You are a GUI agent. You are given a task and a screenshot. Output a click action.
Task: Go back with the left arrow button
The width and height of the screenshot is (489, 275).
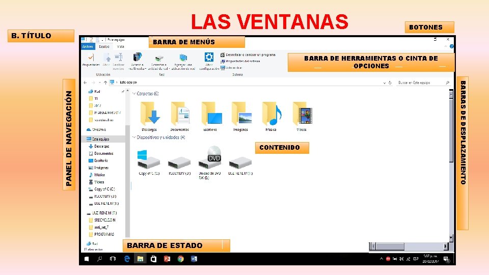click(x=85, y=82)
